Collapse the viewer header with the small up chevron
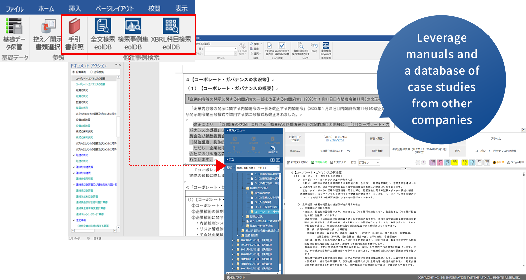526x280 pixels. (405, 168)
